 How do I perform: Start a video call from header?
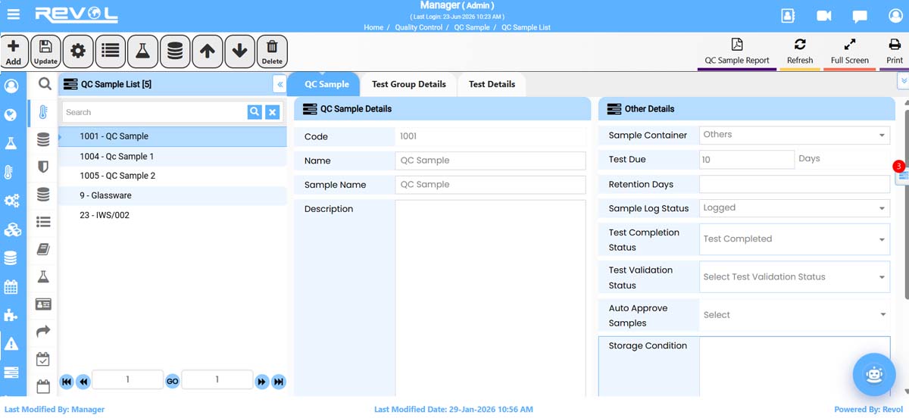[824, 16]
